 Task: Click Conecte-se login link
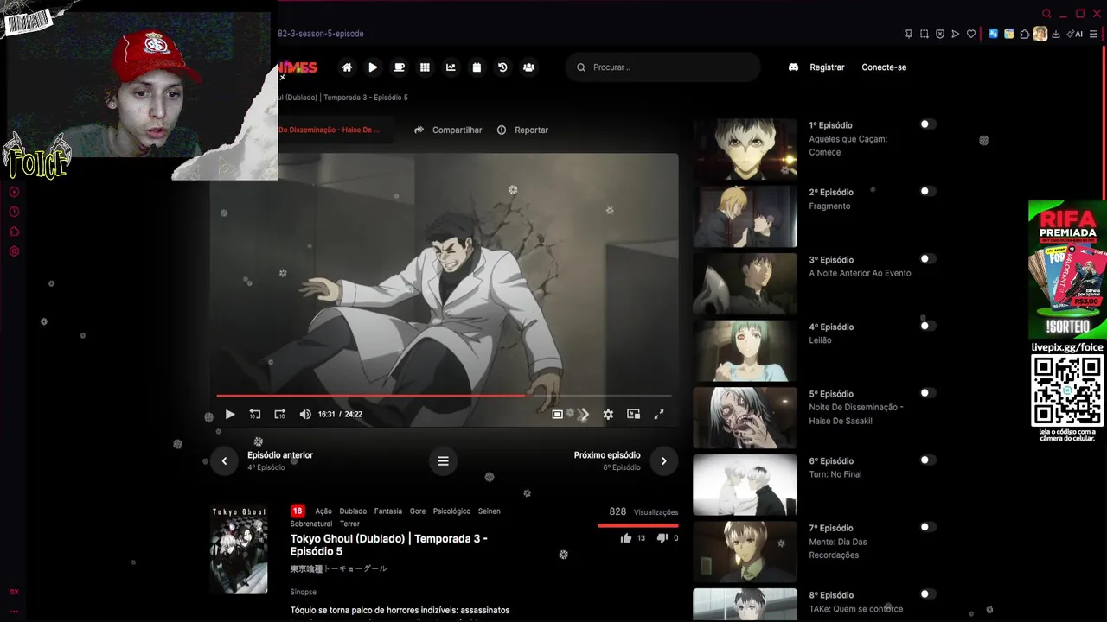click(x=884, y=67)
